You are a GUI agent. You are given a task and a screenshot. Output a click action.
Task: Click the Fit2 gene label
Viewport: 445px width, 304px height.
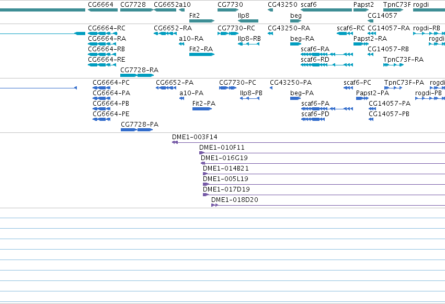[195, 15]
